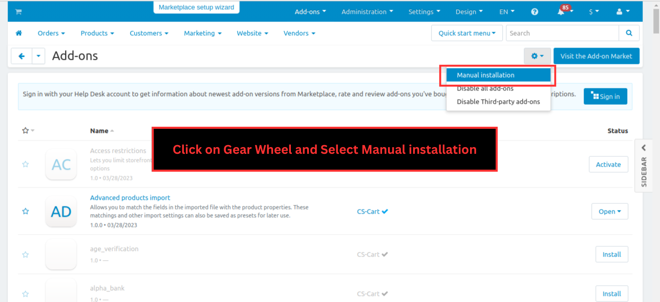Click the search magnifier button
Image resolution: width=660 pixels, height=302 pixels.
(629, 33)
